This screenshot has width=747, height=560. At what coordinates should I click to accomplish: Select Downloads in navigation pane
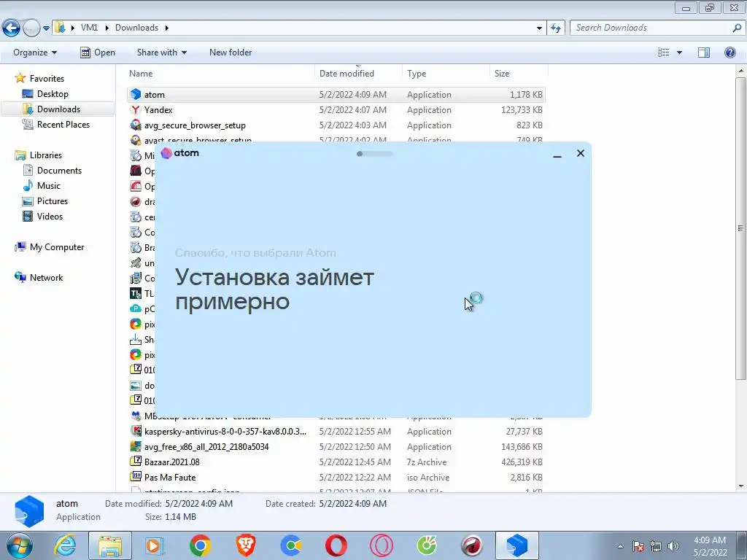pos(58,109)
